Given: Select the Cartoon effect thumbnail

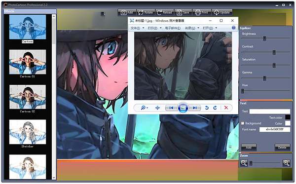Looking at the screenshot, I should 28,27.
